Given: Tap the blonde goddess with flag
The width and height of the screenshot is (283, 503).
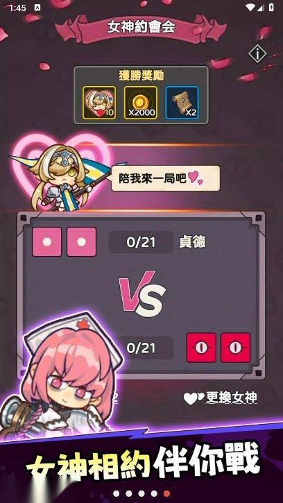Looking at the screenshot, I should coord(61,177).
